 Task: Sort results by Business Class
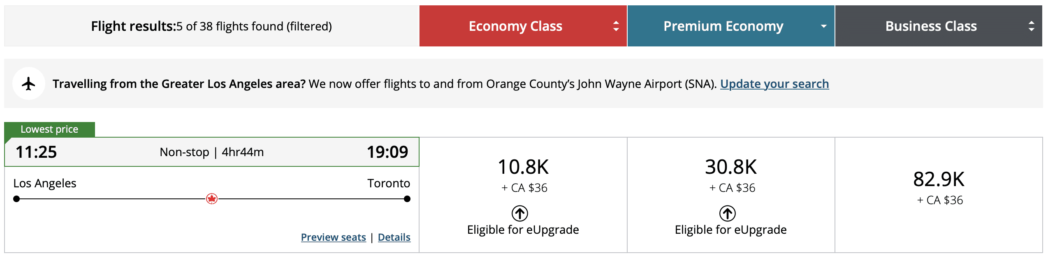tap(931, 26)
